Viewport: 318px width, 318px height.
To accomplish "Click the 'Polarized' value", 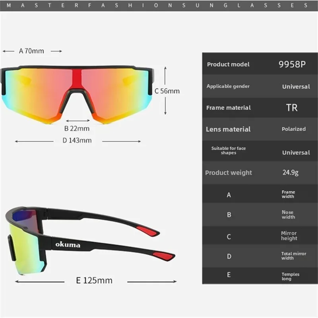I will click(x=294, y=129).
